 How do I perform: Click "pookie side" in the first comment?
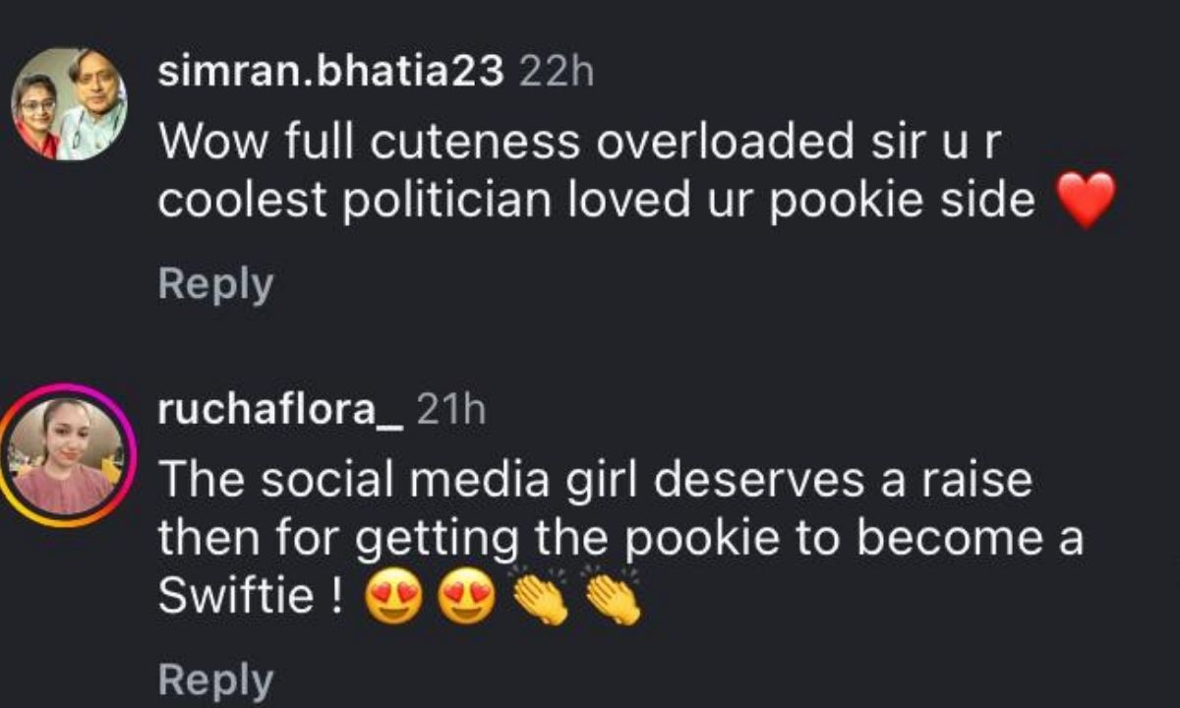click(920, 201)
